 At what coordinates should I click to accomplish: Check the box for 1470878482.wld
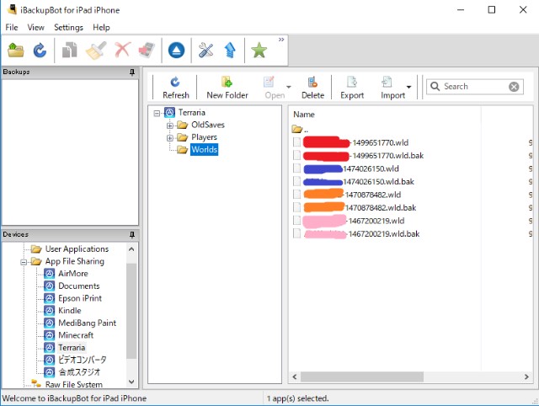click(x=297, y=195)
